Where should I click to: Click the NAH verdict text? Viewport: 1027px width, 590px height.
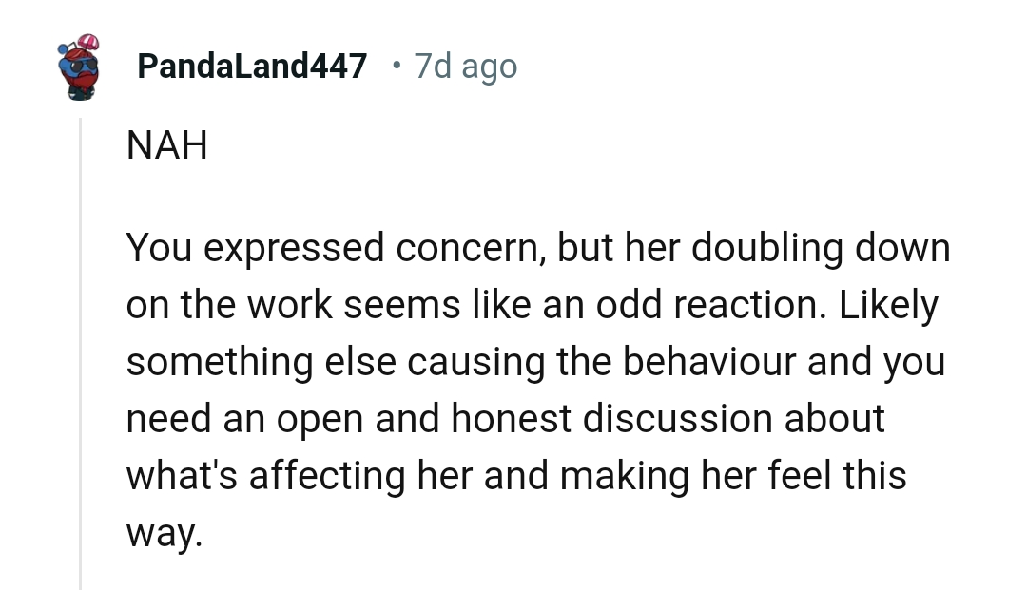(x=167, y=144)
